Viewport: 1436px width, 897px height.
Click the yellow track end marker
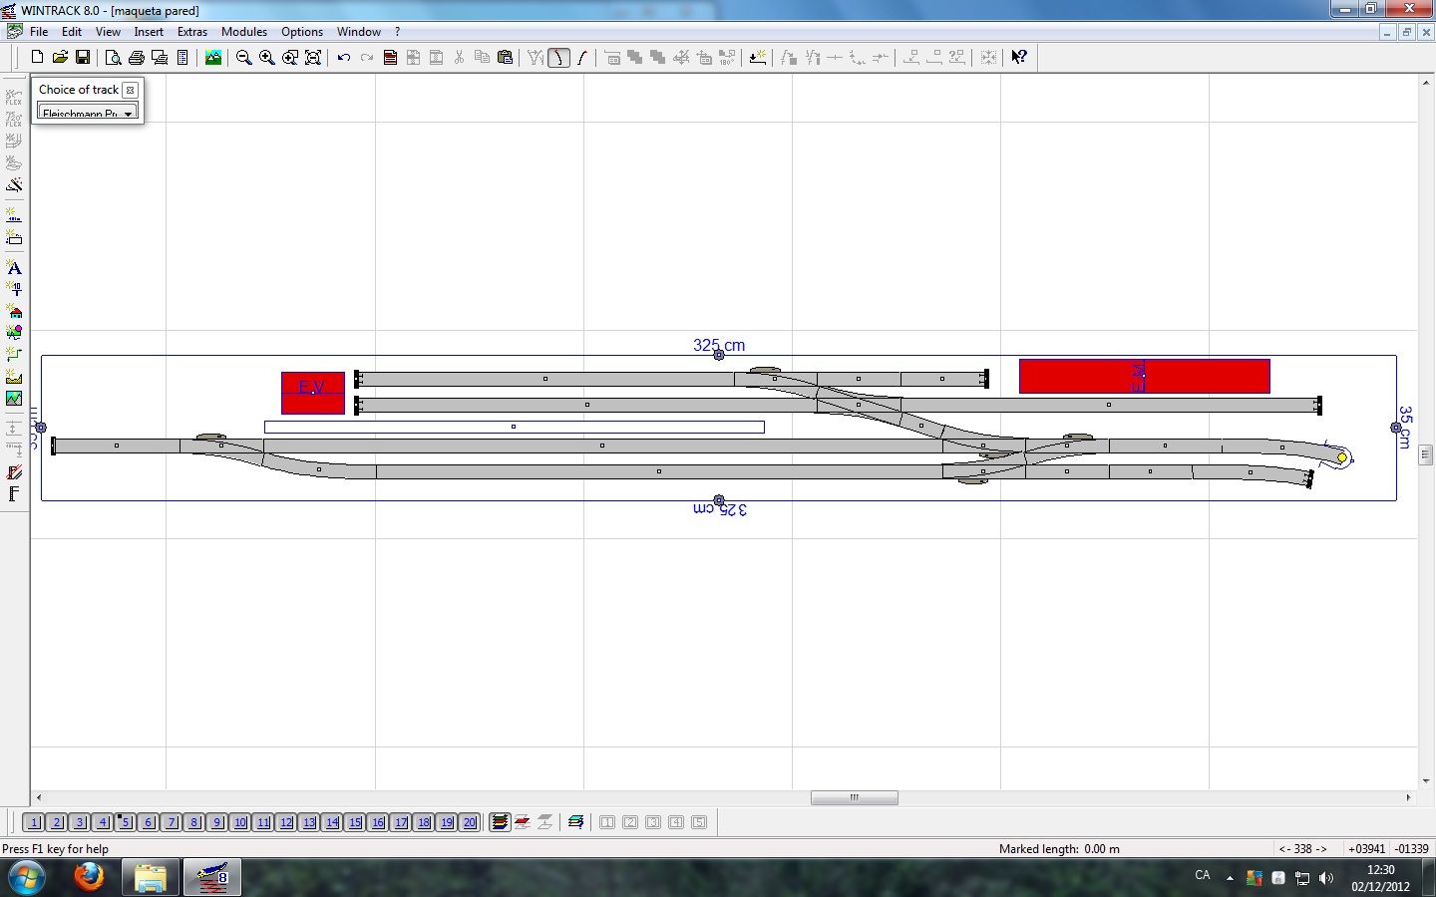[x=1342, y=457]
